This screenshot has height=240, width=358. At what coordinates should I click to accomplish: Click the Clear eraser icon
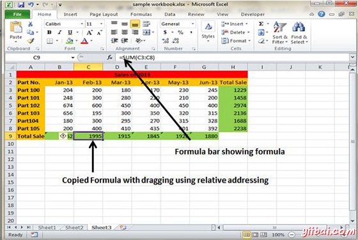261,41
